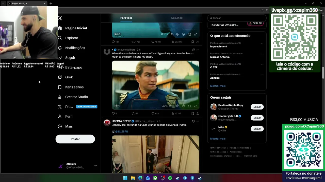Open Perfil in the sidebar
This screenshot has width=325, height=182.
pyautogui.click(x=66, y=117)
